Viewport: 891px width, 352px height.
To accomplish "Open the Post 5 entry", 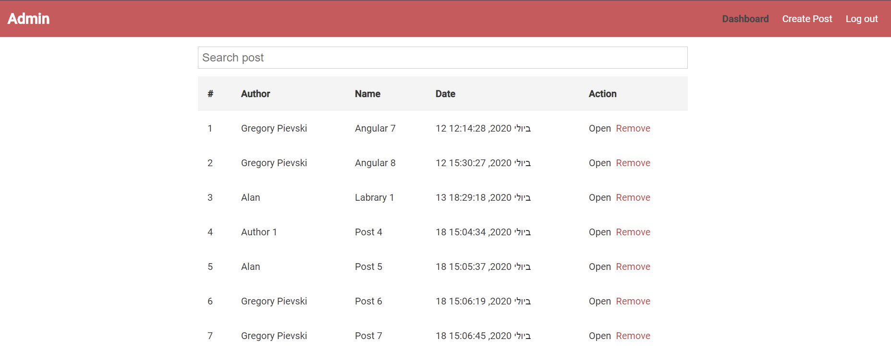I will 599,267.
